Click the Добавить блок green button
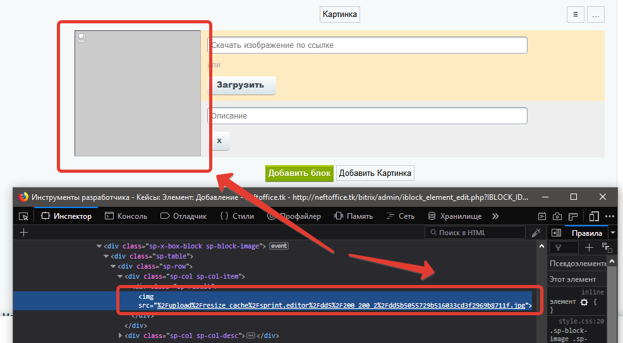This screenshot has height=343, width=623. [x=299, y=173]
